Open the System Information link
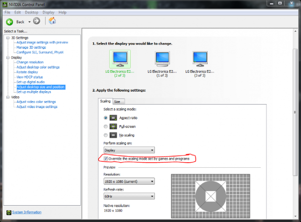 [27, 212]
